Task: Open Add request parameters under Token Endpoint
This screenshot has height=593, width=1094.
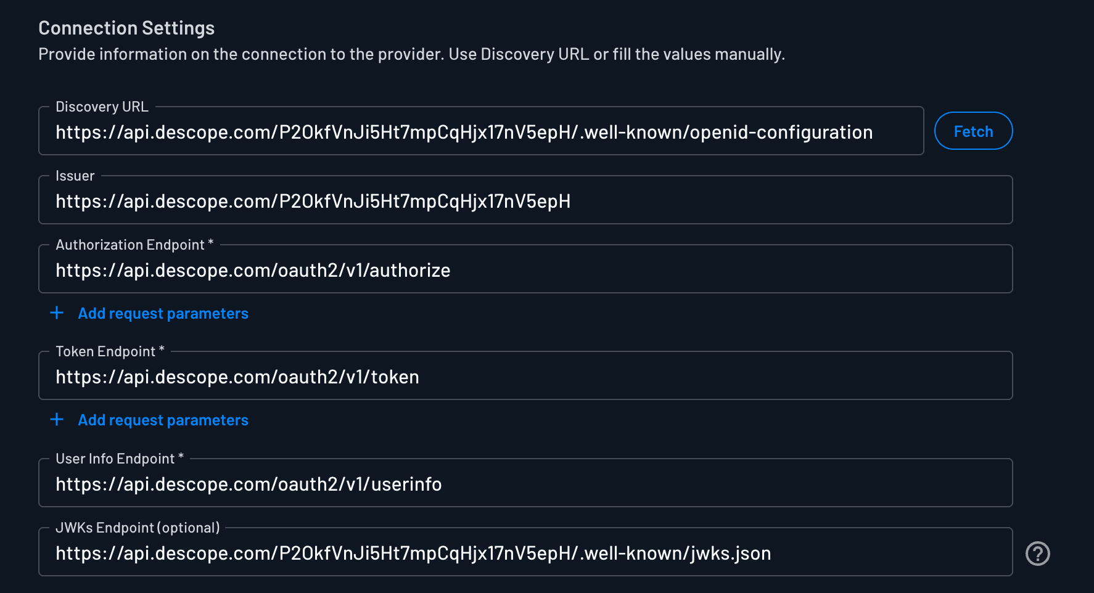Action: pyautogui.click(x=163, y=420)
